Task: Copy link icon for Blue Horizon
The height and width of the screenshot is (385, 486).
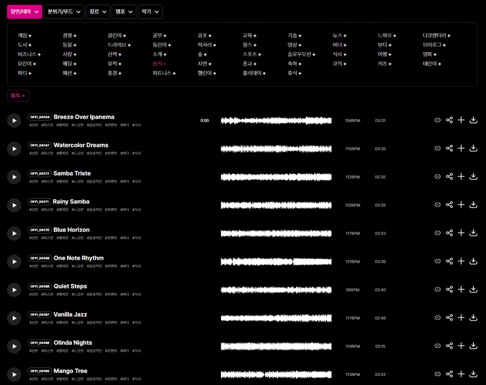Action: click(438, 233)
